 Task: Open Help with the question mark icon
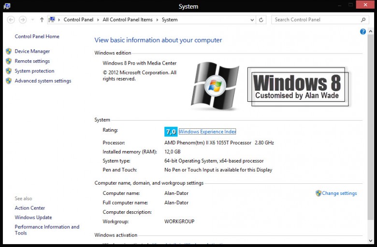(x=363, y=31)
